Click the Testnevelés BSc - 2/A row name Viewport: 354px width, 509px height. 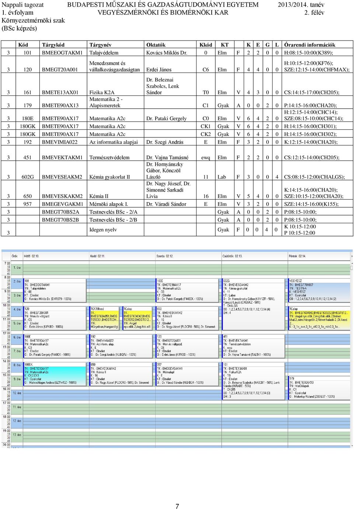pos(114,212)
